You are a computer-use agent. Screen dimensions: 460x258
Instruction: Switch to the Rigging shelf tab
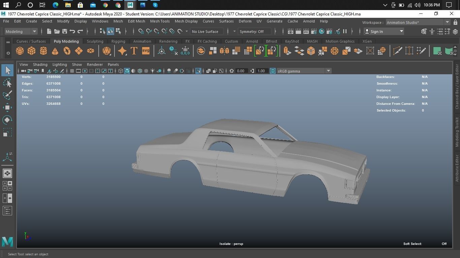pos(118,41)
